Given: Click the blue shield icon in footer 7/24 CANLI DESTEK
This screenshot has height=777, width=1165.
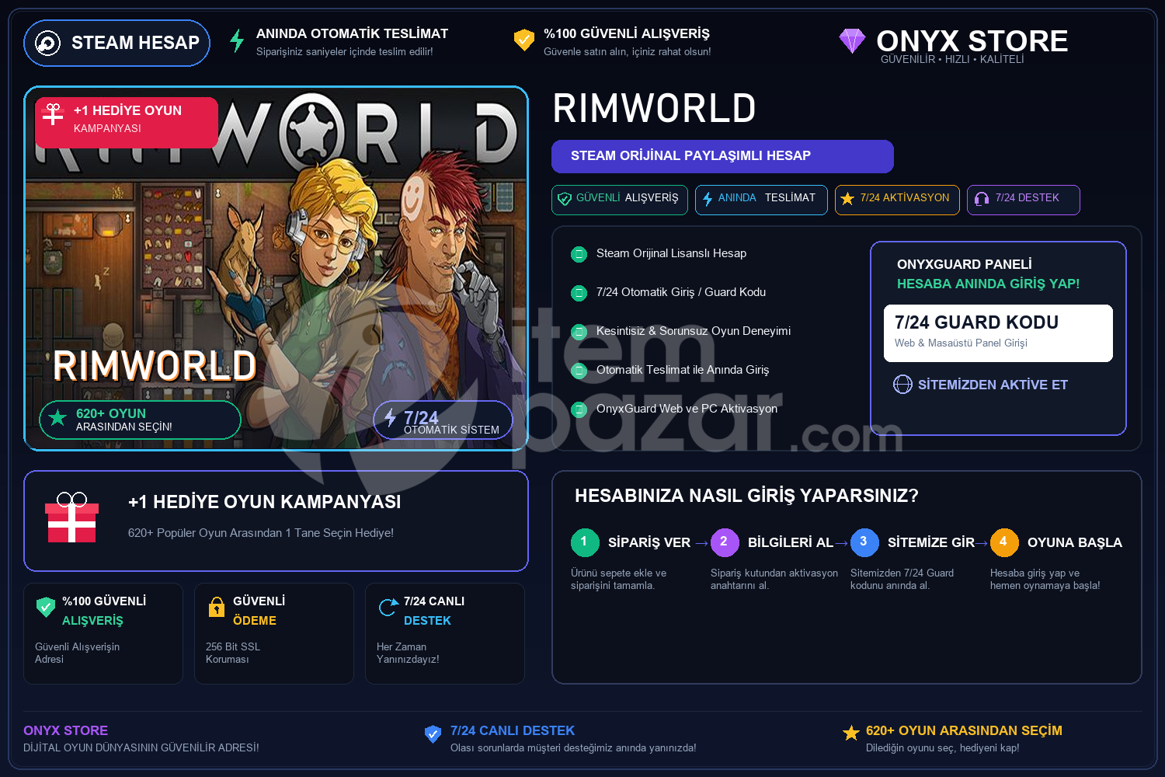Looking at the screenshot, I should (x=433, y=733).
